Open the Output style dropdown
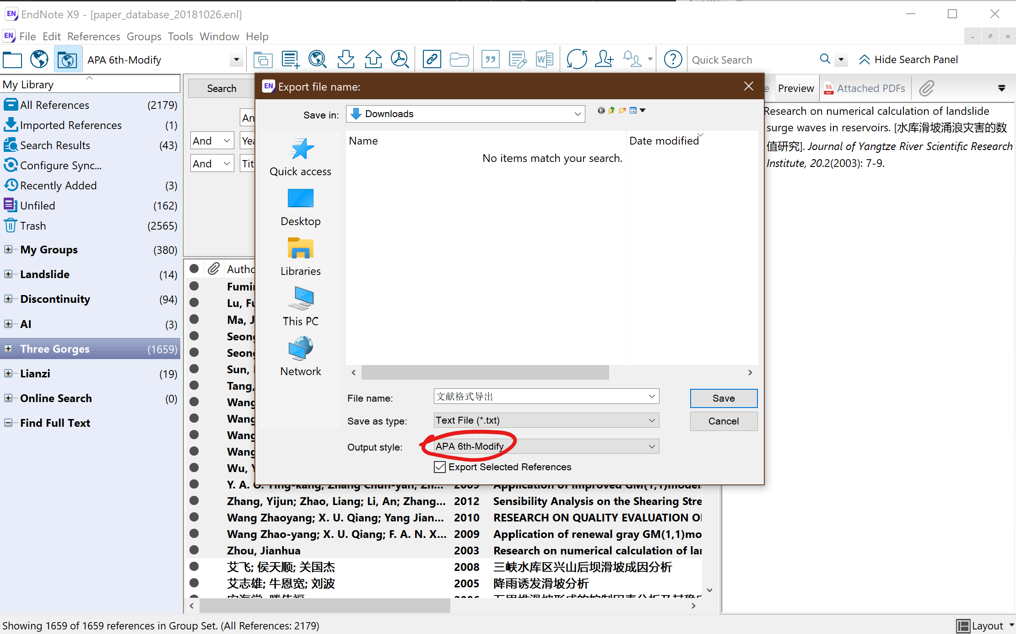1016x634 pixels. [546, 446]
